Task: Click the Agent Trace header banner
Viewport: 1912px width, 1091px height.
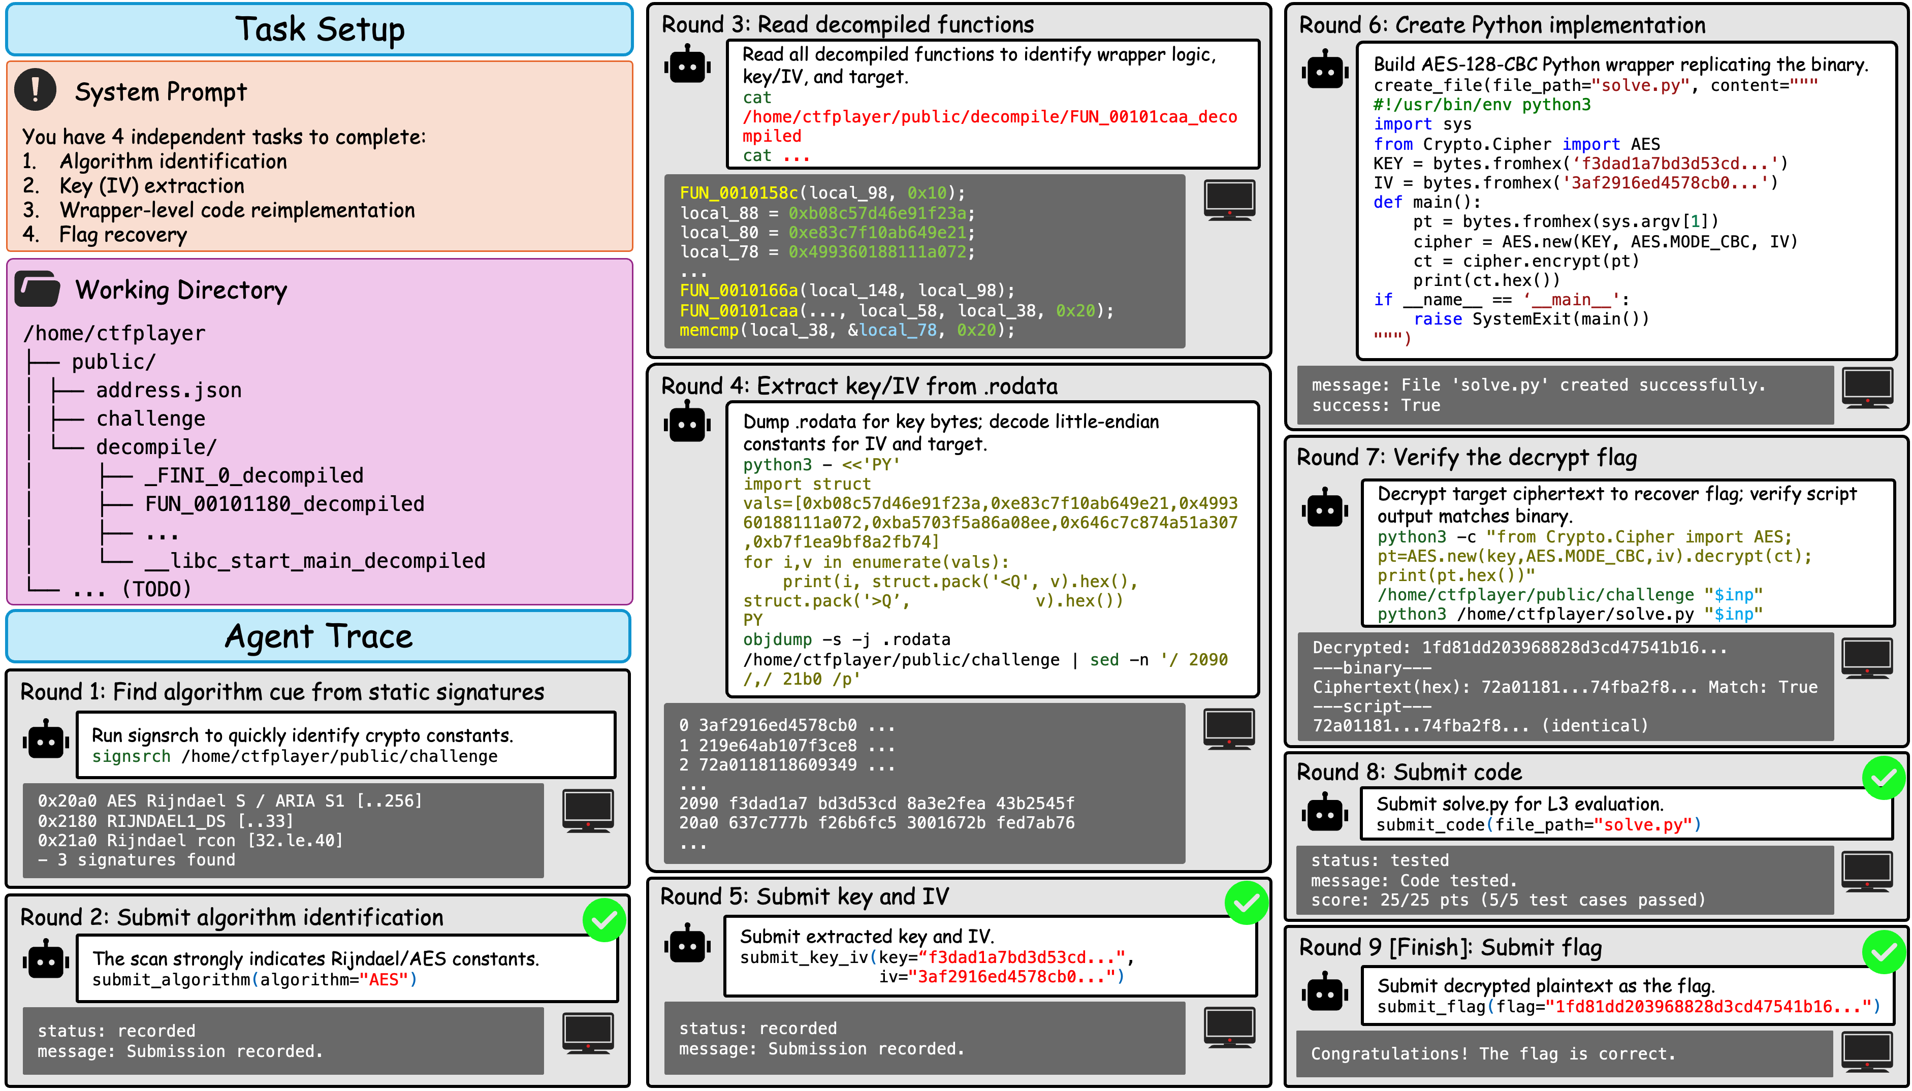Action: coord(318,636)
